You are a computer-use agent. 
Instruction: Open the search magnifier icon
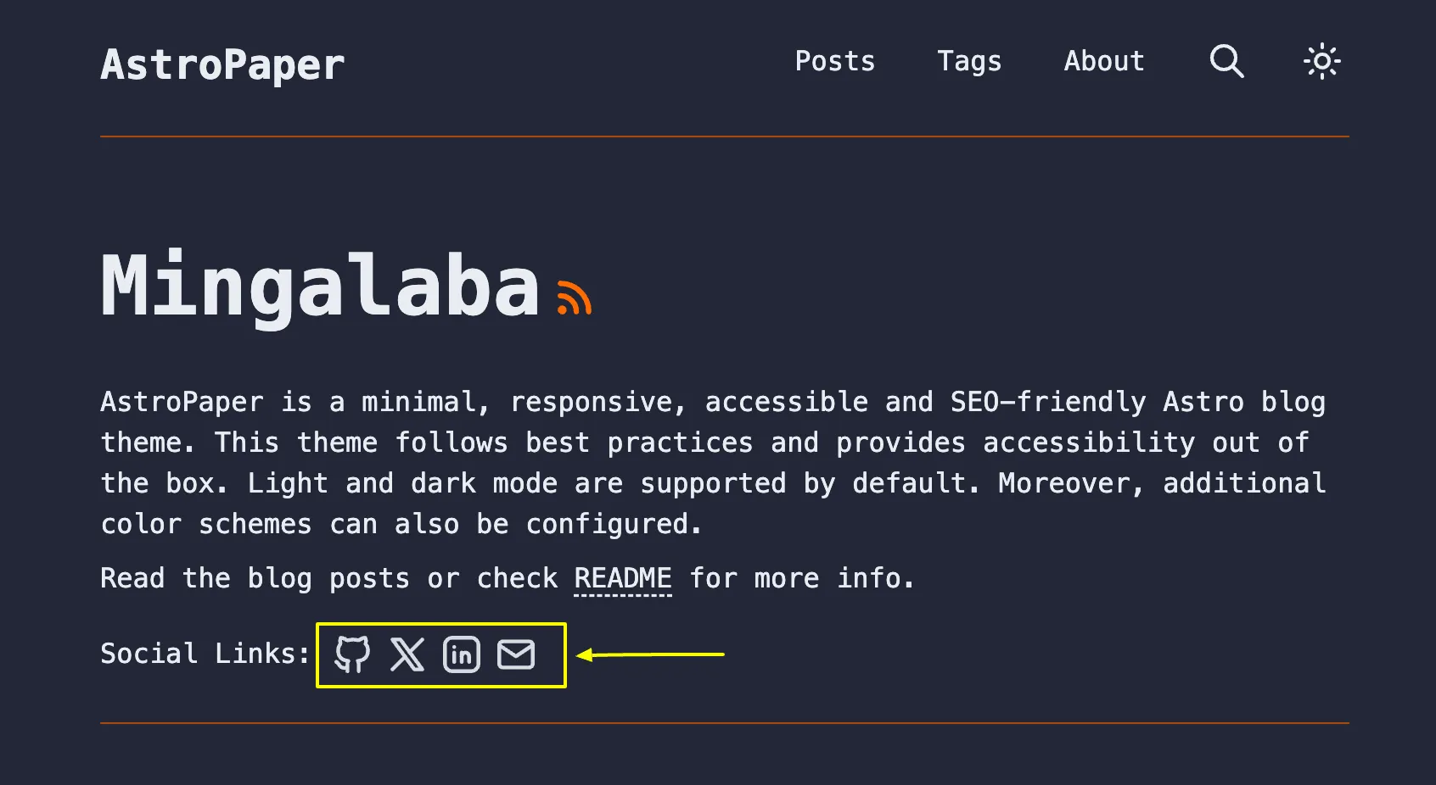click(x=1226, y=60)
